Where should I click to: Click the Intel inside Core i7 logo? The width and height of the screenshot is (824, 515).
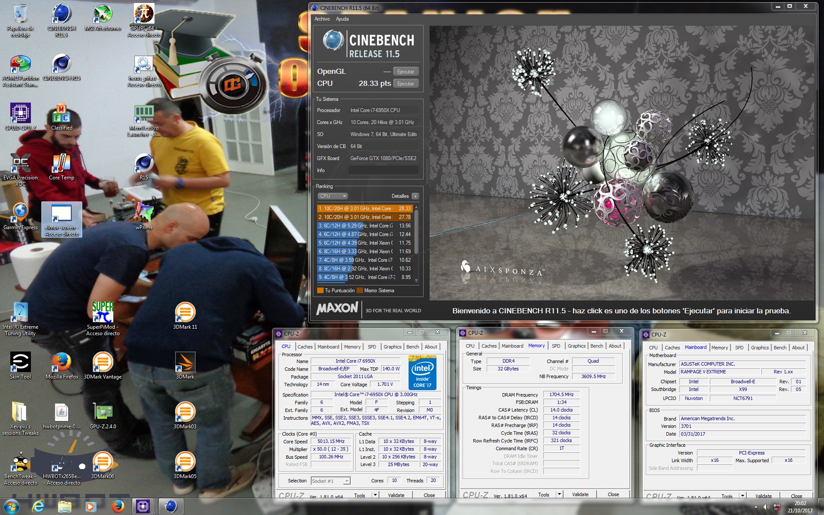422,373
